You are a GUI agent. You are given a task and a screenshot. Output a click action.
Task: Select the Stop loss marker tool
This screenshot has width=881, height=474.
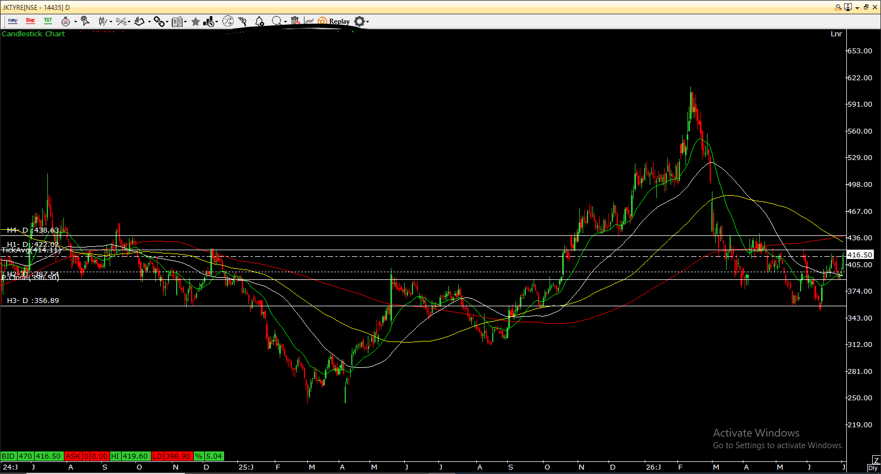(30, 21)
